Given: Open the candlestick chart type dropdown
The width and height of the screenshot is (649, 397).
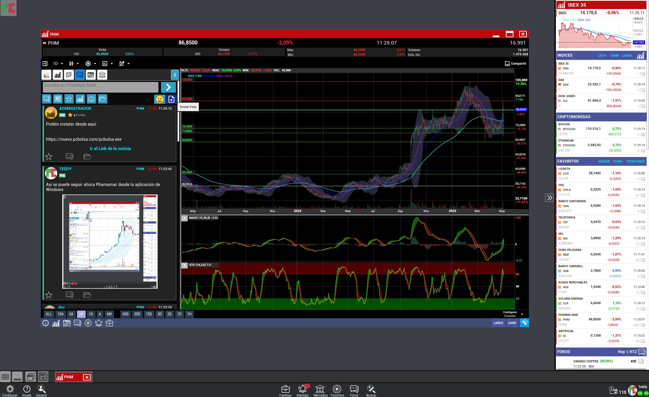Looking at the screenshot, I should tap(74, 64).
